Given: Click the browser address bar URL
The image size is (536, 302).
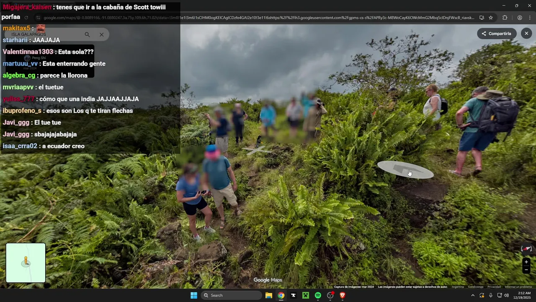Looking at the screenshot, I should point(259,18).
